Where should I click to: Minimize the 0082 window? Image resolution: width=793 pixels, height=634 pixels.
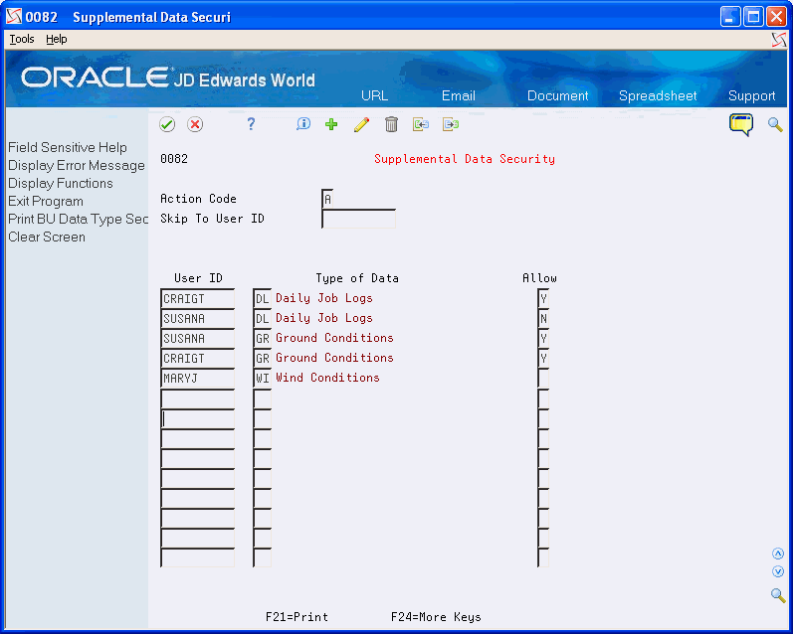730,17
